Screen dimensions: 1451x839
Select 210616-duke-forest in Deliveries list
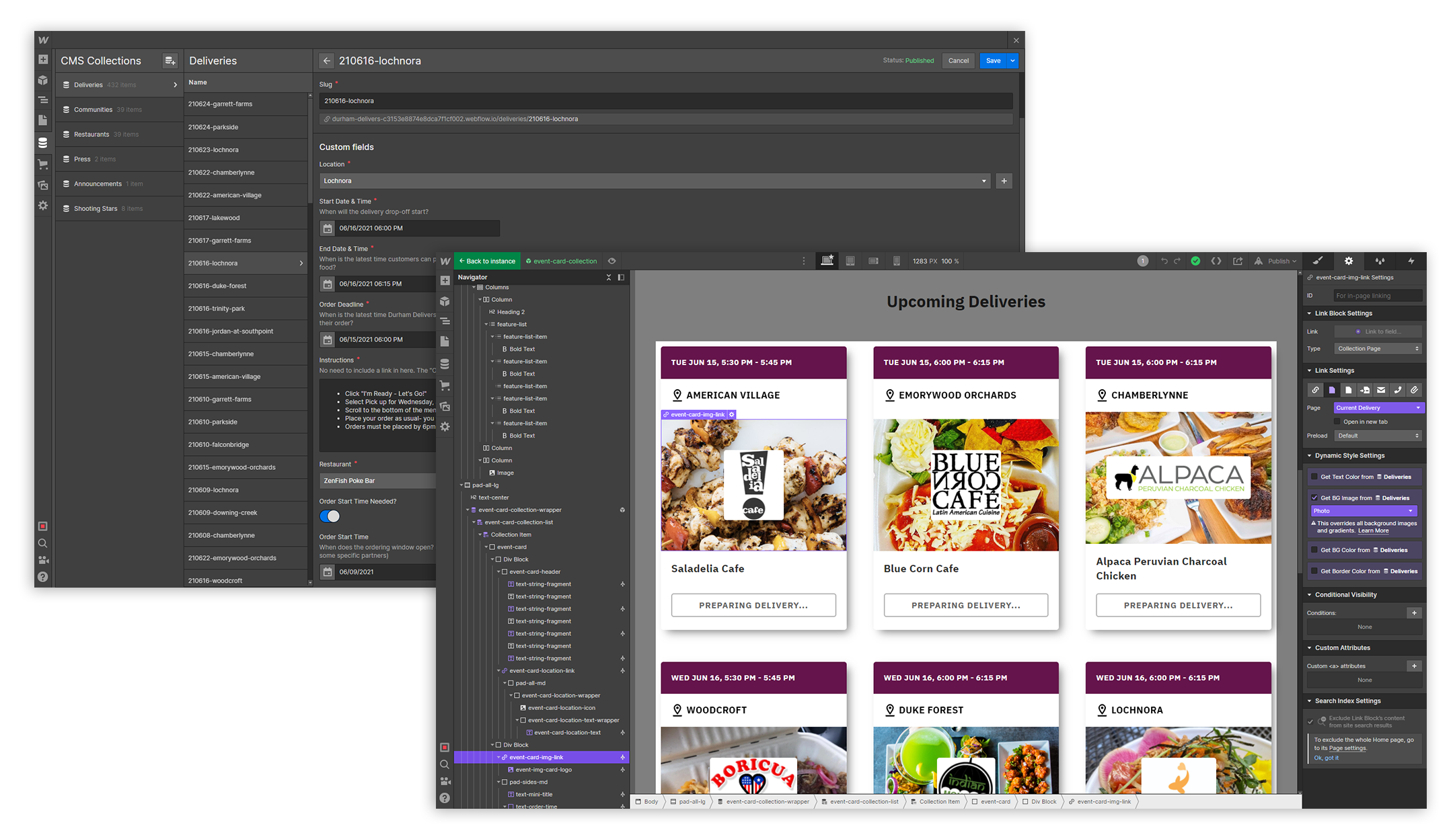click(x=246, y=286)
